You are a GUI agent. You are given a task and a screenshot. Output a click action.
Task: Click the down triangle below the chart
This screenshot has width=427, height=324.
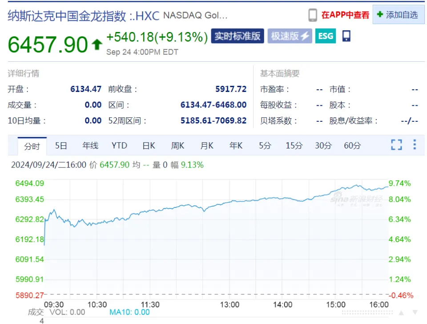pyautogui.click(x=415, y=312)
